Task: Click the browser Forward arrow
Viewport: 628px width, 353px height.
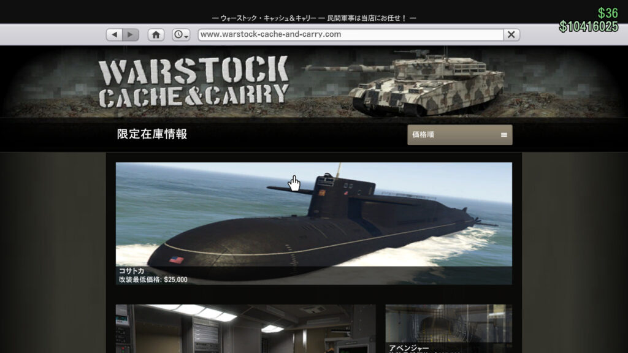Action: coord(129,34)
